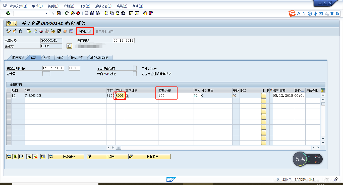Open the 环境 menu
This screenshot has height=185, width=343.
[x=85, y=6]
